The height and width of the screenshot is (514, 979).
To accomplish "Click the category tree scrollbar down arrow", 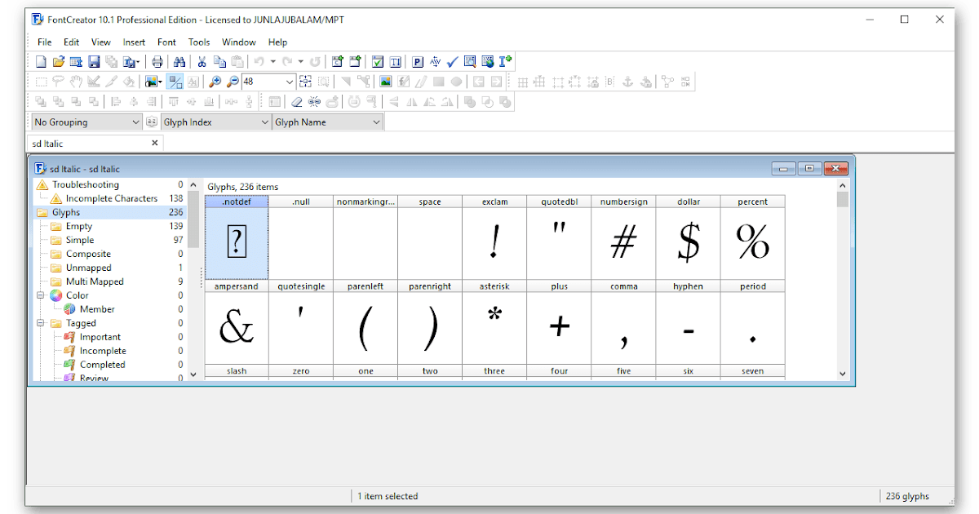I will point(193,374).
